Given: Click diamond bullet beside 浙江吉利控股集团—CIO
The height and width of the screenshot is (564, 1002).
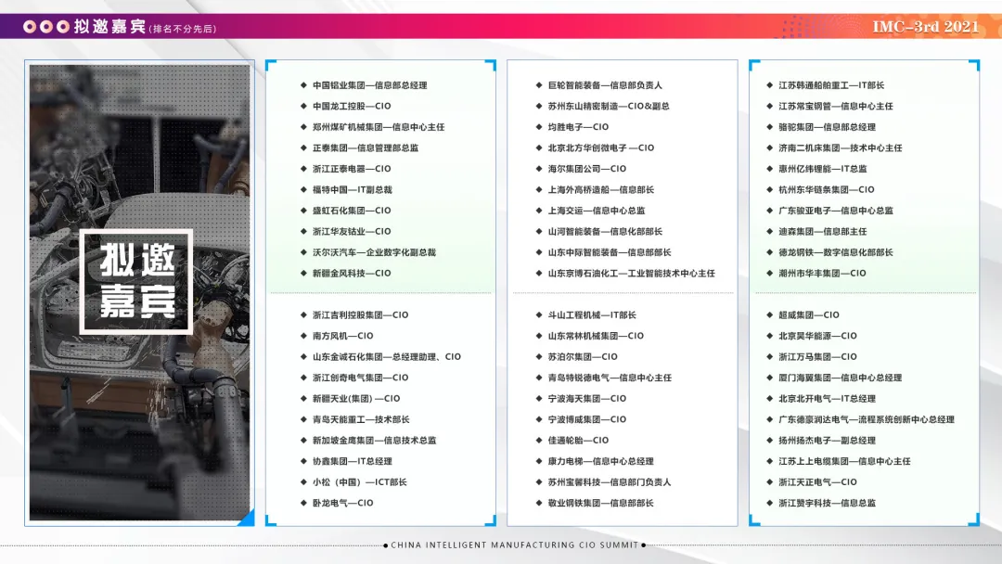Looking at the screenshot, I should 303,314.
